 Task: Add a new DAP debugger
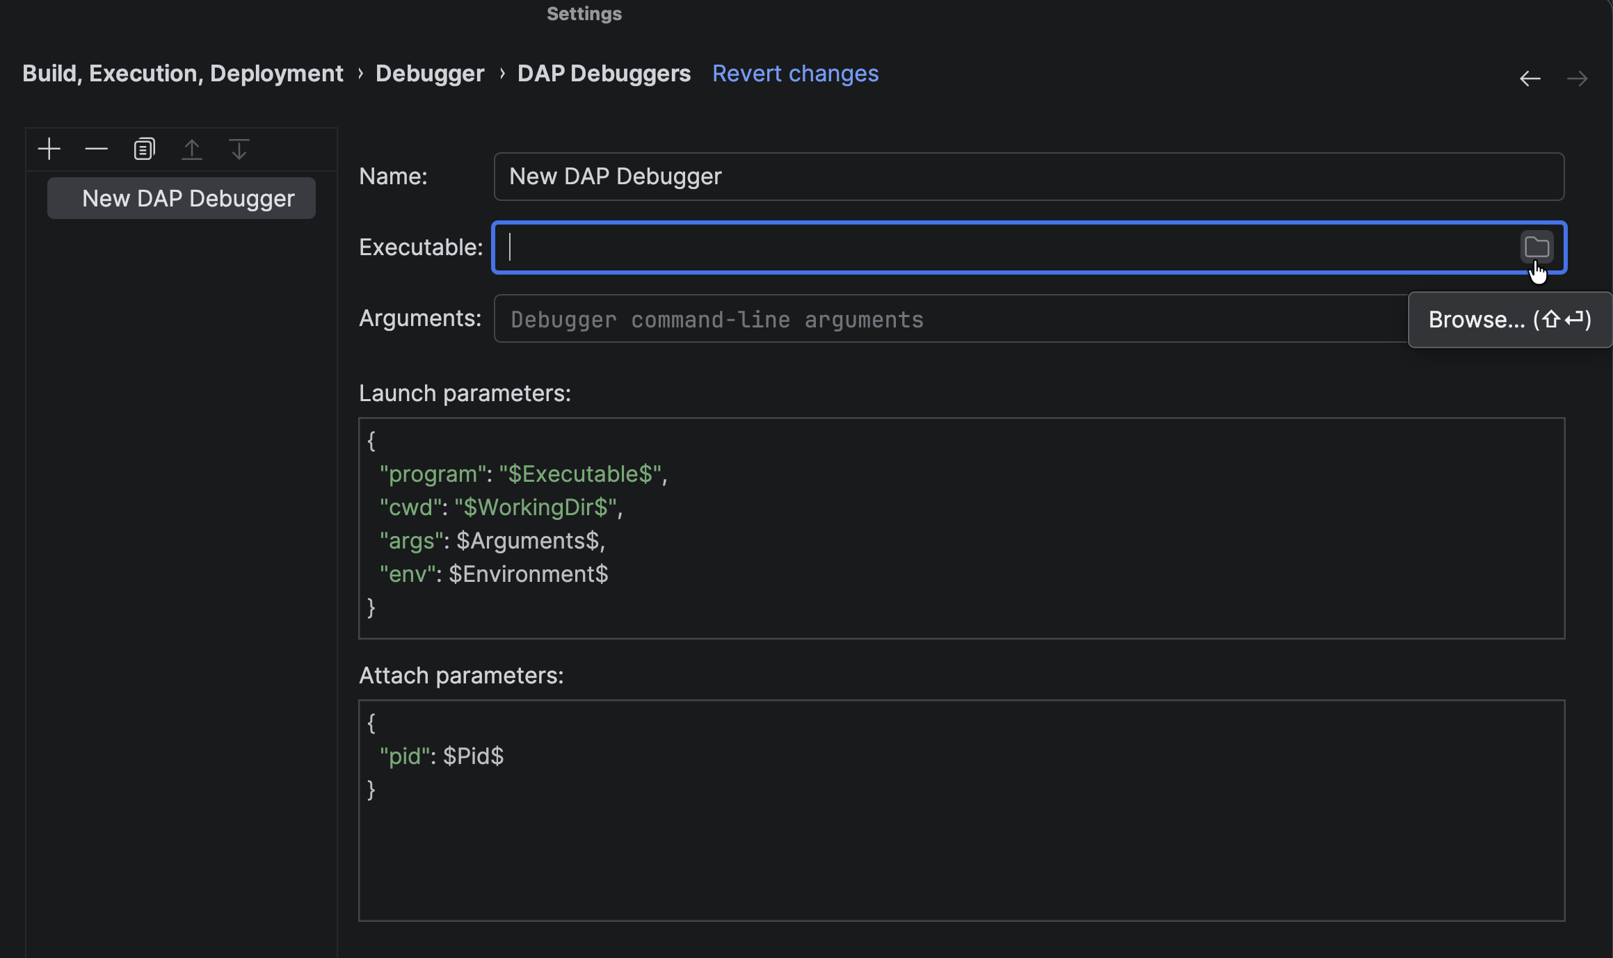(x=49, y=148)
